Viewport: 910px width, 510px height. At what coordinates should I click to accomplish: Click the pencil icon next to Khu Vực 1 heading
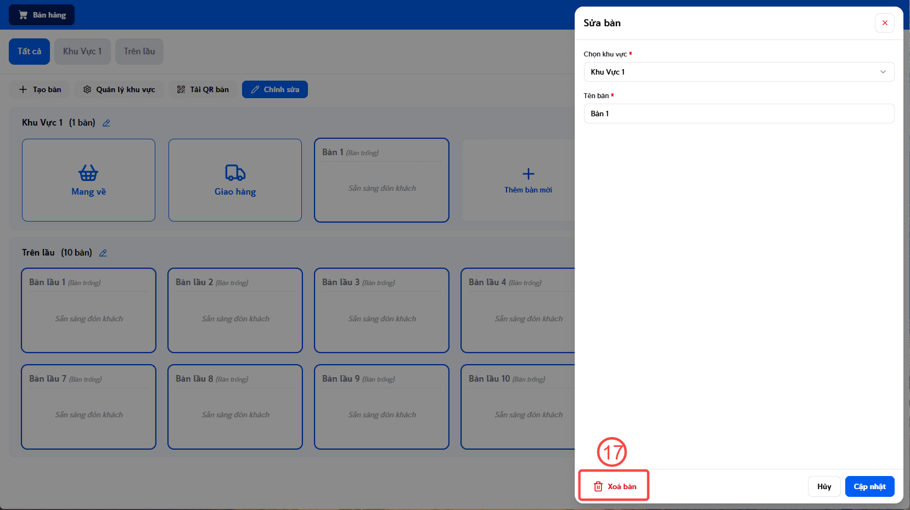point(106,123)
